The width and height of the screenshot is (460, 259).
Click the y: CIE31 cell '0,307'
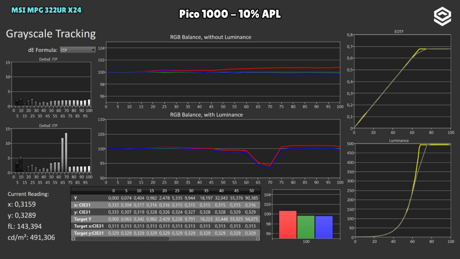point(126,212)
